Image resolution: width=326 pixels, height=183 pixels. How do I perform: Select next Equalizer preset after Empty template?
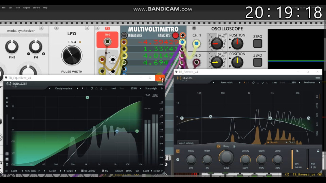pyautogui.click(x=77, y=88)
